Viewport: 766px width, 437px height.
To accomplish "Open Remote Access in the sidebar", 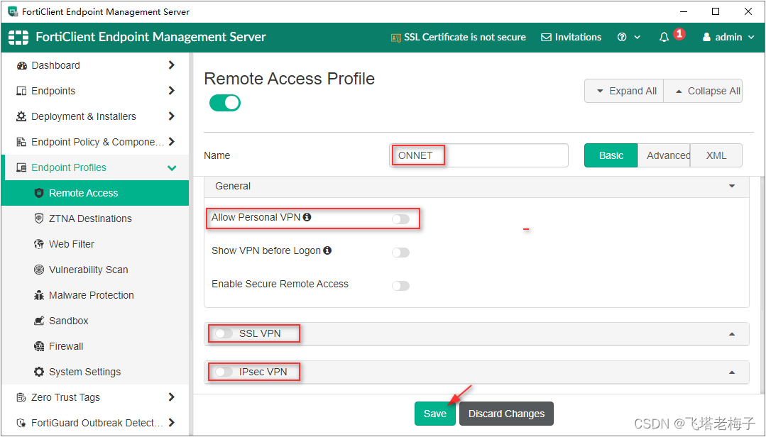I will pyautogui.click(x=95, y=193).
